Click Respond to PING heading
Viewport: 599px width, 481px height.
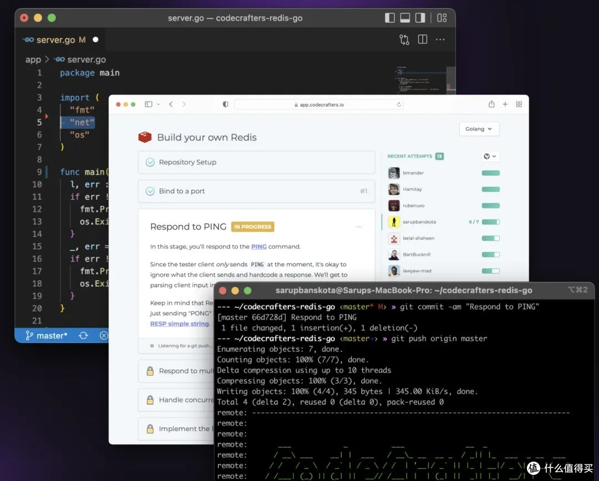189,227
